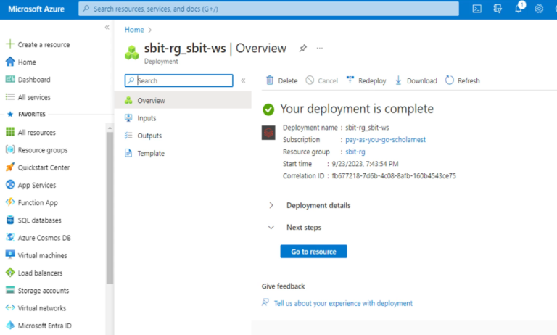Click the Go to resource button
Image resolution: width=557 pixels, height=335 pixels.
(x=313, y=251)
